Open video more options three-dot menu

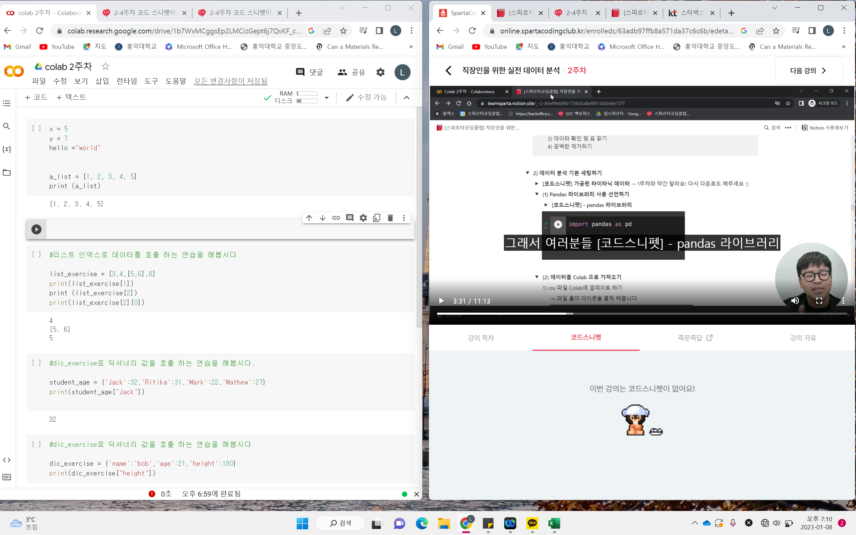click(843, 301)
